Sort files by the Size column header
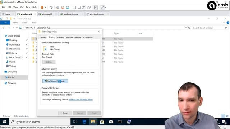 tap(140, 33)
